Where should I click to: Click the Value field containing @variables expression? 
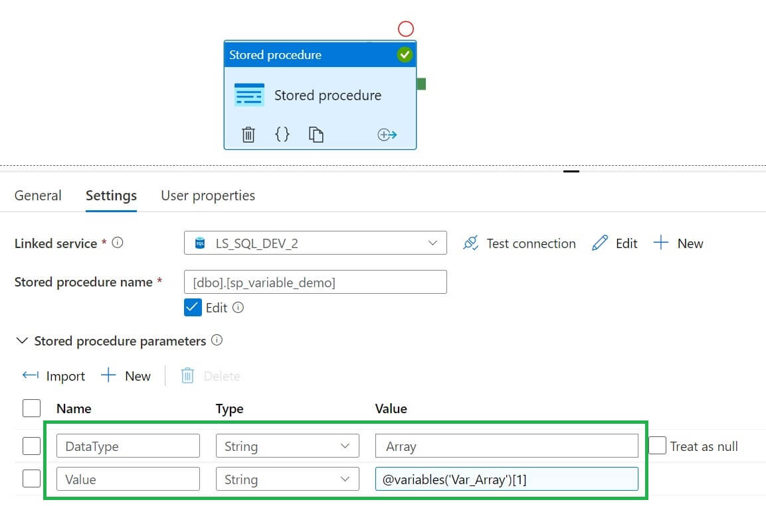[x=506, y=479]
